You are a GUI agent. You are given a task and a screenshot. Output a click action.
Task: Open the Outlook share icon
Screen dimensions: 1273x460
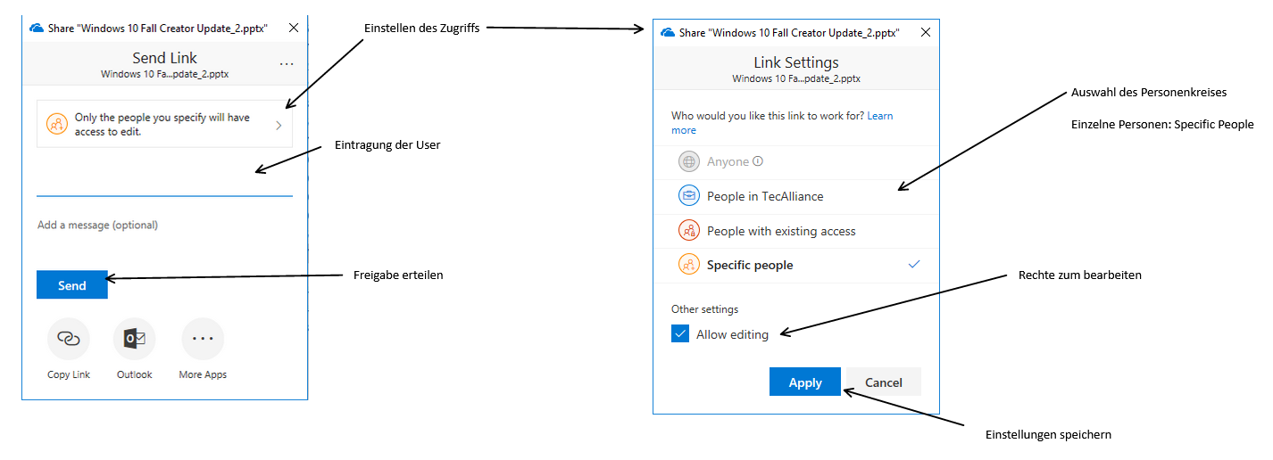pos(135,339)
